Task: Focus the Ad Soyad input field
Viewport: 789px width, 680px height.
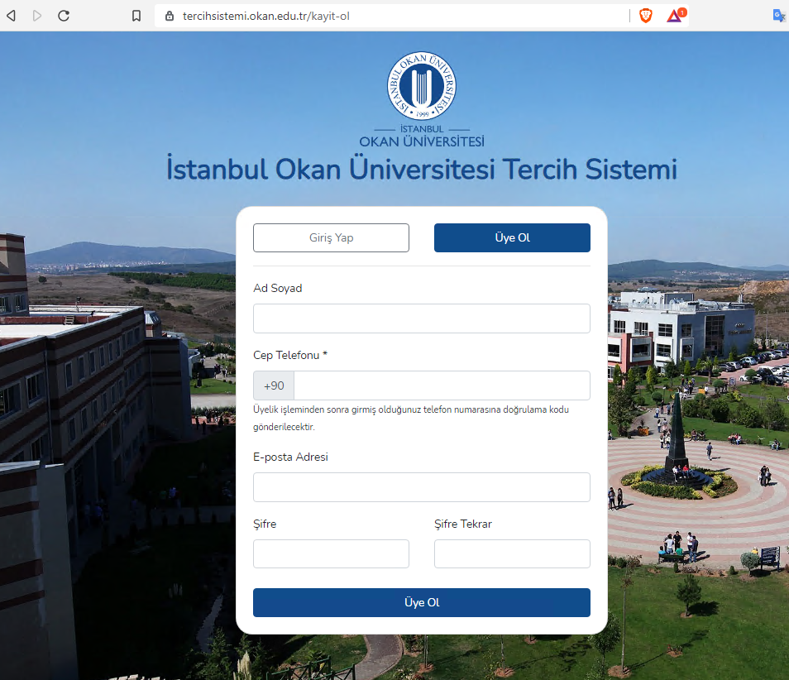Action: 421,318
